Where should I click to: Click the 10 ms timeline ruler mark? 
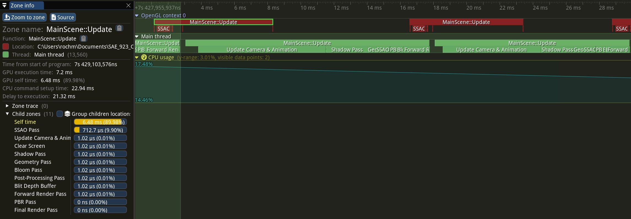point(308,8)
